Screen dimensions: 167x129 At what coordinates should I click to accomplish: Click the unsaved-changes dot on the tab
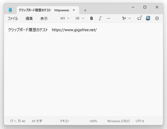click(x=74, y=10)
